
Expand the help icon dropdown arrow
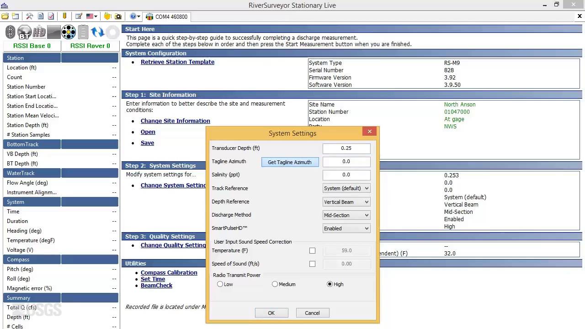pyautogui.click(x=138, y=16)
